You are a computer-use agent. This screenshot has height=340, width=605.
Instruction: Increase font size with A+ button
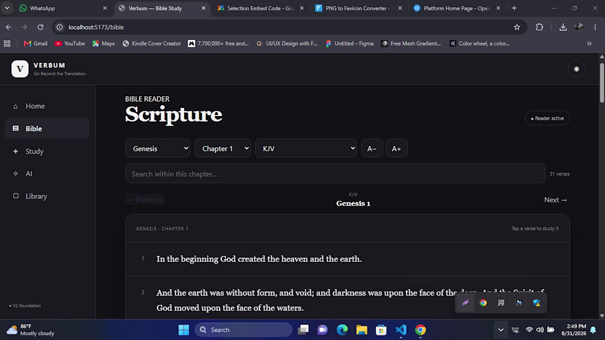(x=396, y=148)
